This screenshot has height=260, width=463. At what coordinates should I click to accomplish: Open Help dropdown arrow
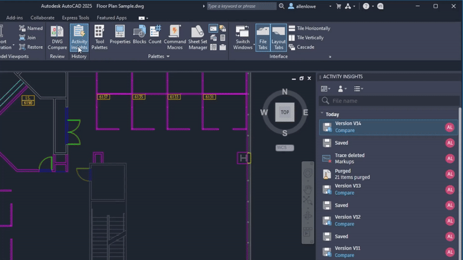click(x=373, y=6)
